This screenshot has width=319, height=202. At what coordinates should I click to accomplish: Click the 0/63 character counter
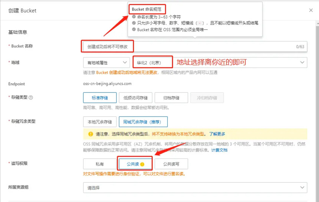point(300,47)
